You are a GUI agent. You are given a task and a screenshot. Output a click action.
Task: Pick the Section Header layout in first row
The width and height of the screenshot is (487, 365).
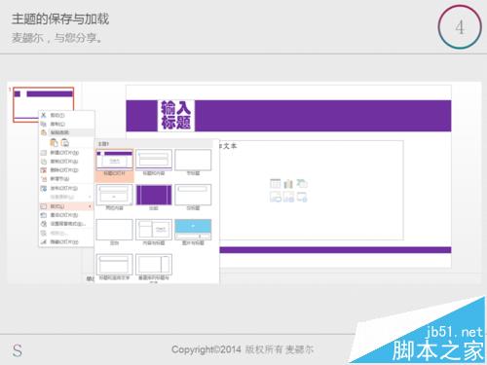[193, 160]
